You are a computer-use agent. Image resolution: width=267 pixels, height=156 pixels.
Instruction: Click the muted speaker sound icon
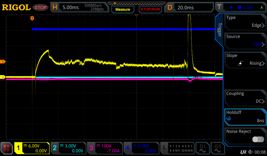pyautogui.click(x=251, y=152)
